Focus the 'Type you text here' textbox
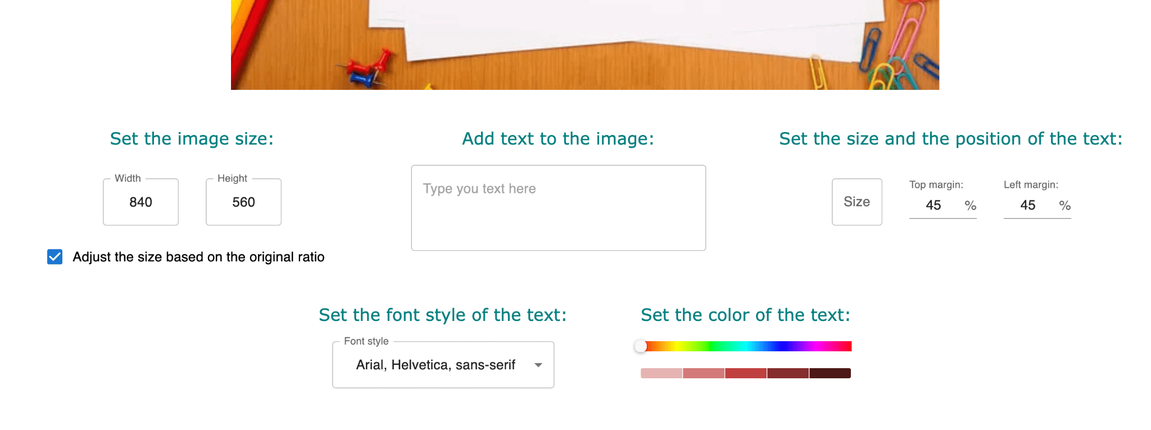1151x430 pixels. tap(558, 208)
